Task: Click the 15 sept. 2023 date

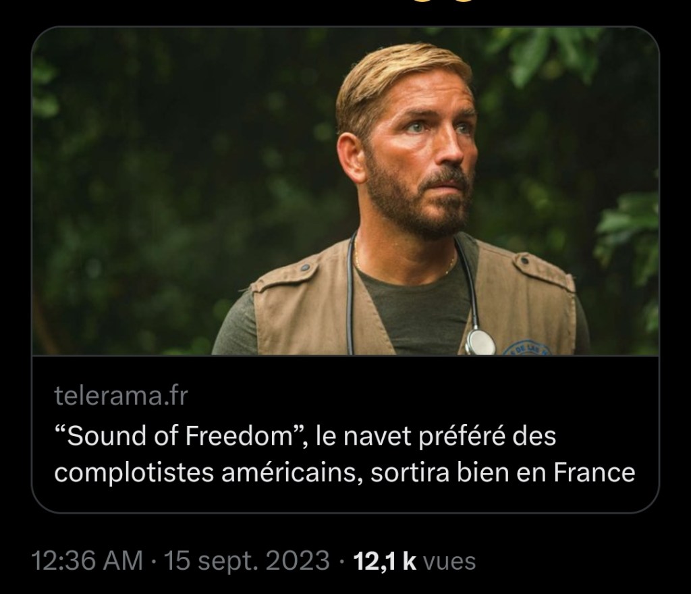Action: coord(246,560)
